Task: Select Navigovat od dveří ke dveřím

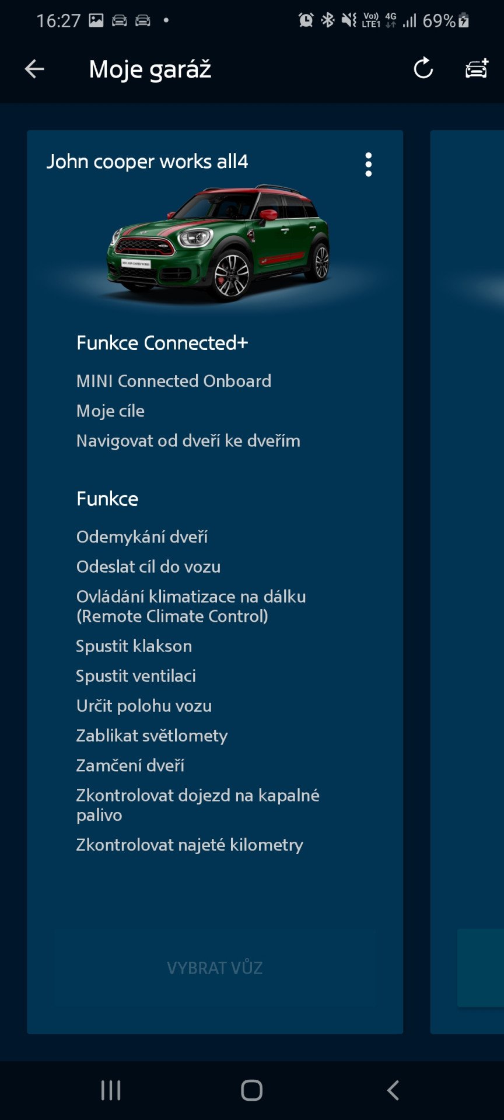Action: tap(188, 440)
